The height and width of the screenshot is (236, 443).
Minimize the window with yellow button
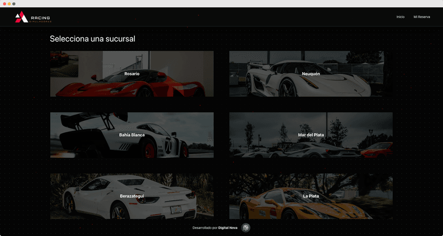click(9, 4)
